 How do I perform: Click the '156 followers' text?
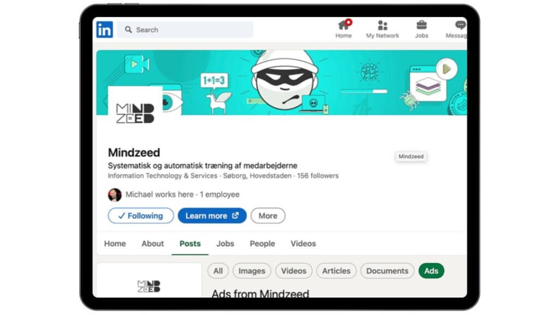pyautogui.click(x=318, y=176)
